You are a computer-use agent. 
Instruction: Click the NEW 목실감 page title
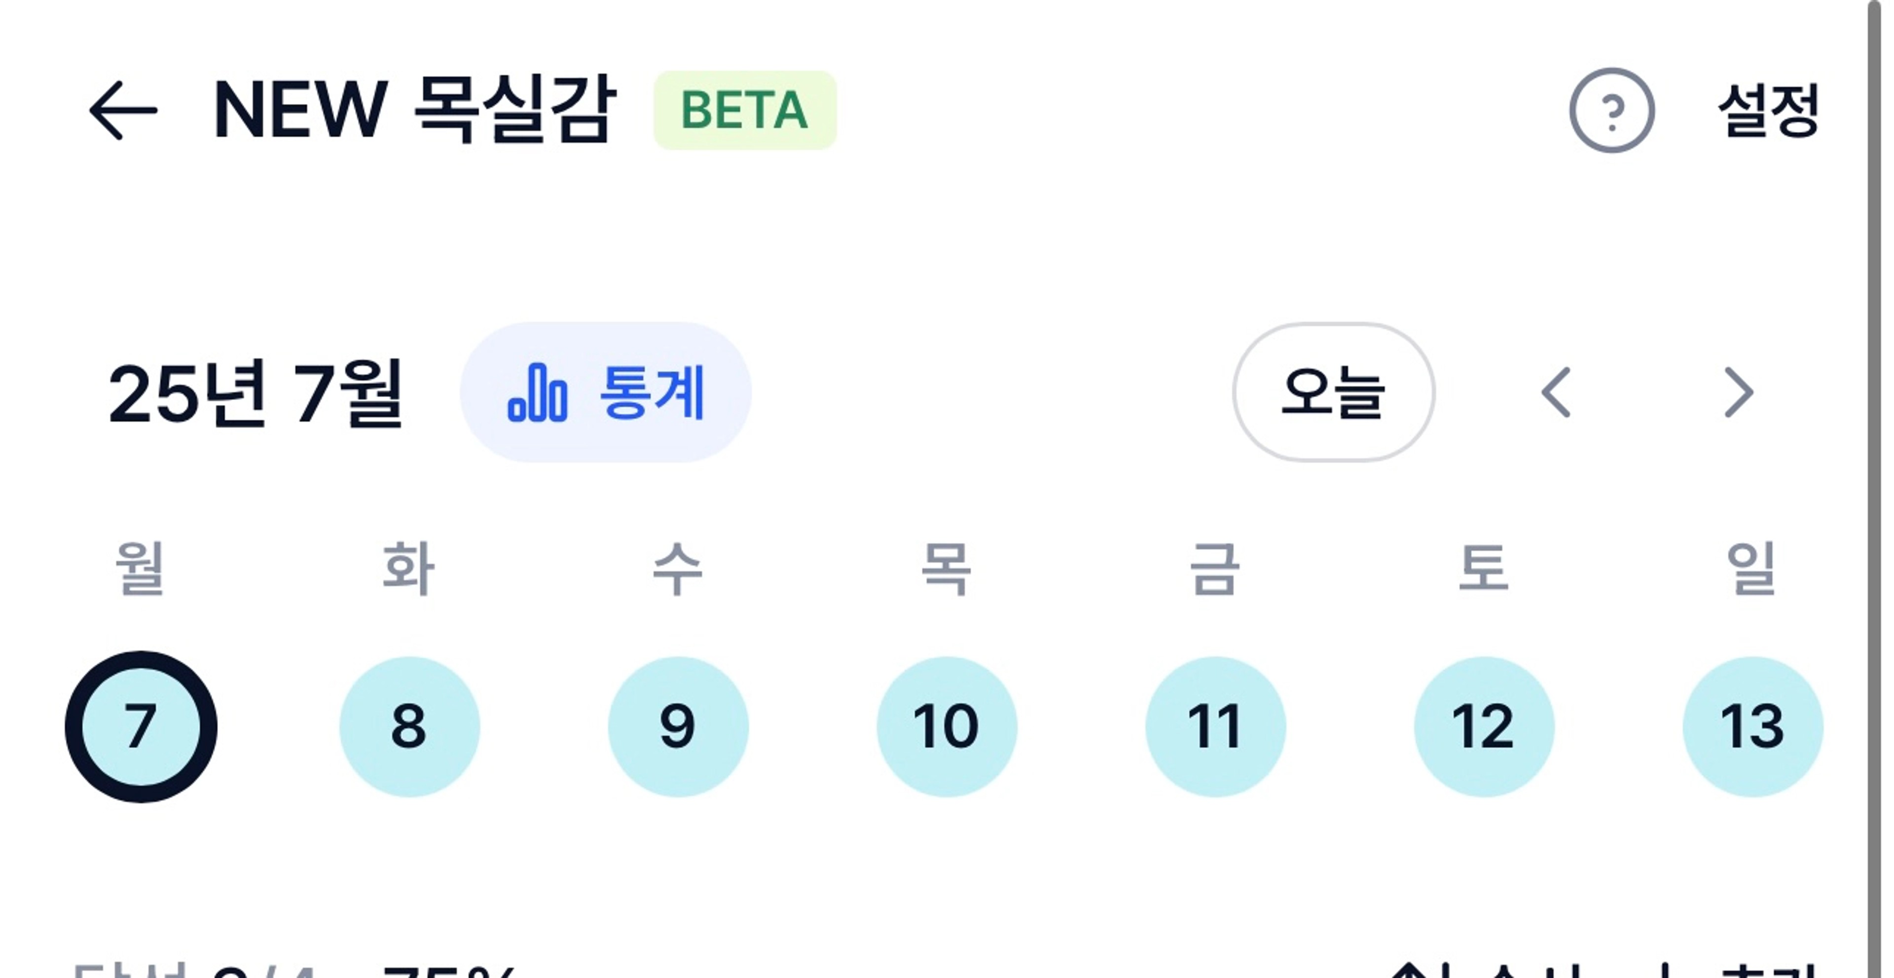[x=414, y=109]
